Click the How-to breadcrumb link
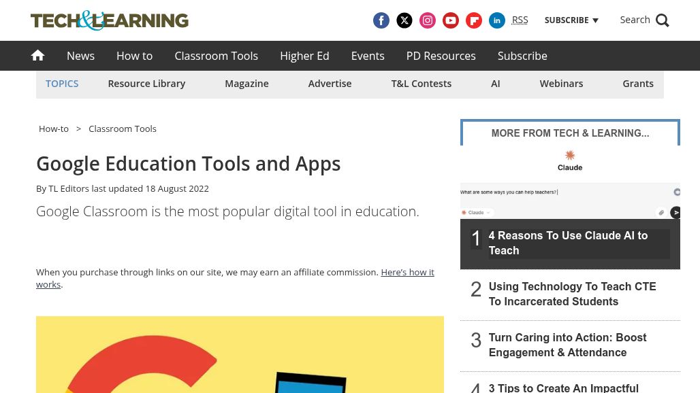 pos(54,129)
